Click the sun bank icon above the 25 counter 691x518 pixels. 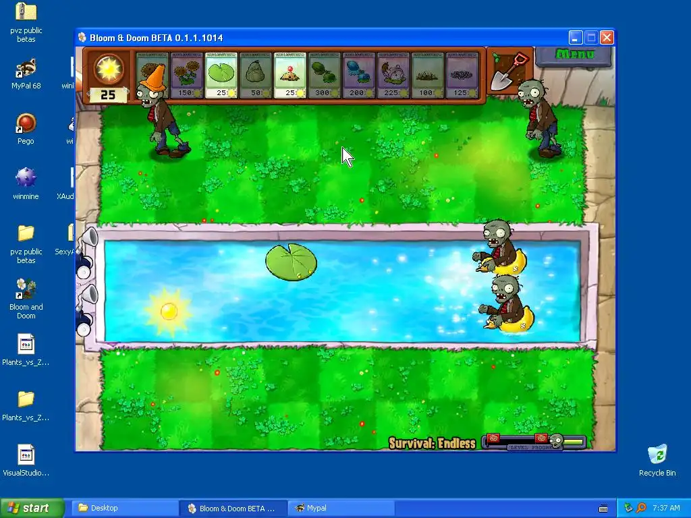pyautogui.click(x=109, y=69)
